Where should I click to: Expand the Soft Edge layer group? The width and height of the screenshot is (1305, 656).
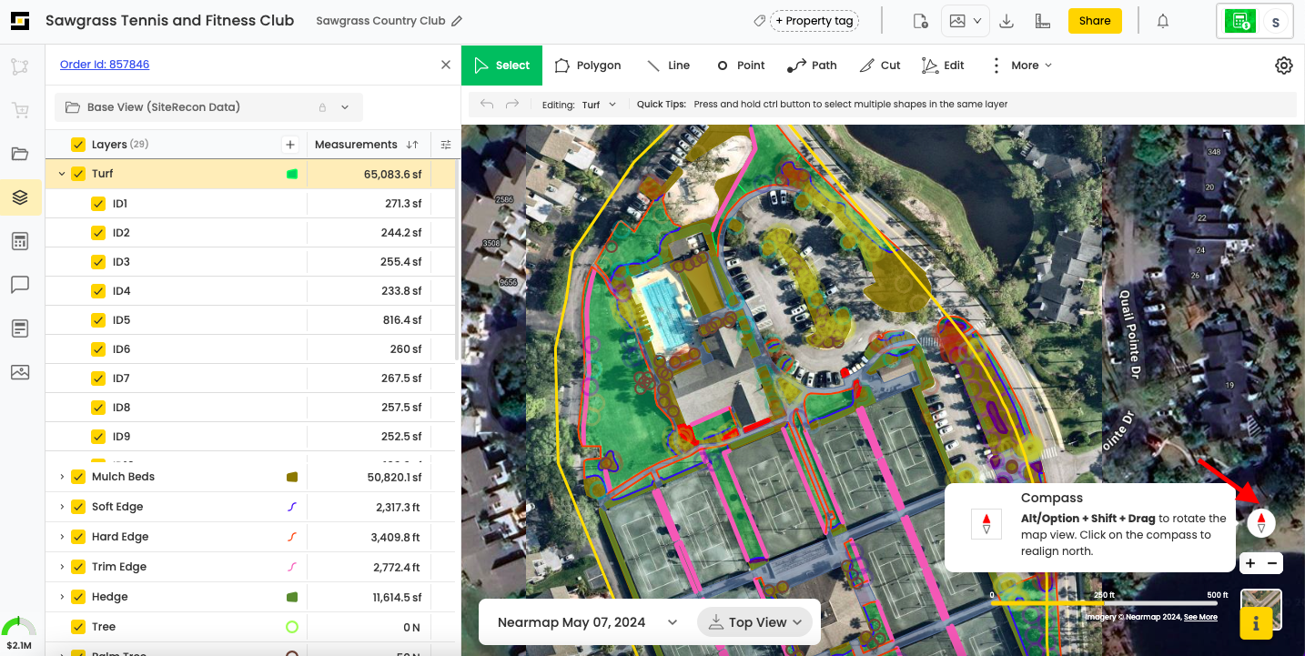[62, 507]
